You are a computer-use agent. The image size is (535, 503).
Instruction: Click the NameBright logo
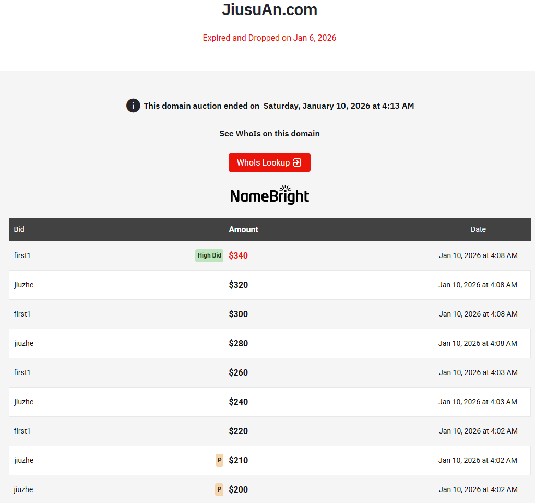point(269,195)
